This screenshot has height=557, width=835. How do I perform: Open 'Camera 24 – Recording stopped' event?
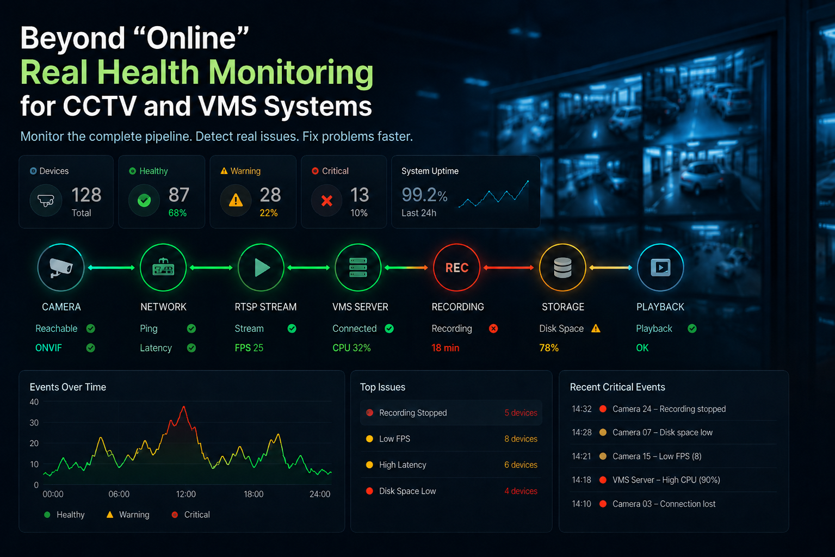click(674, 409)
